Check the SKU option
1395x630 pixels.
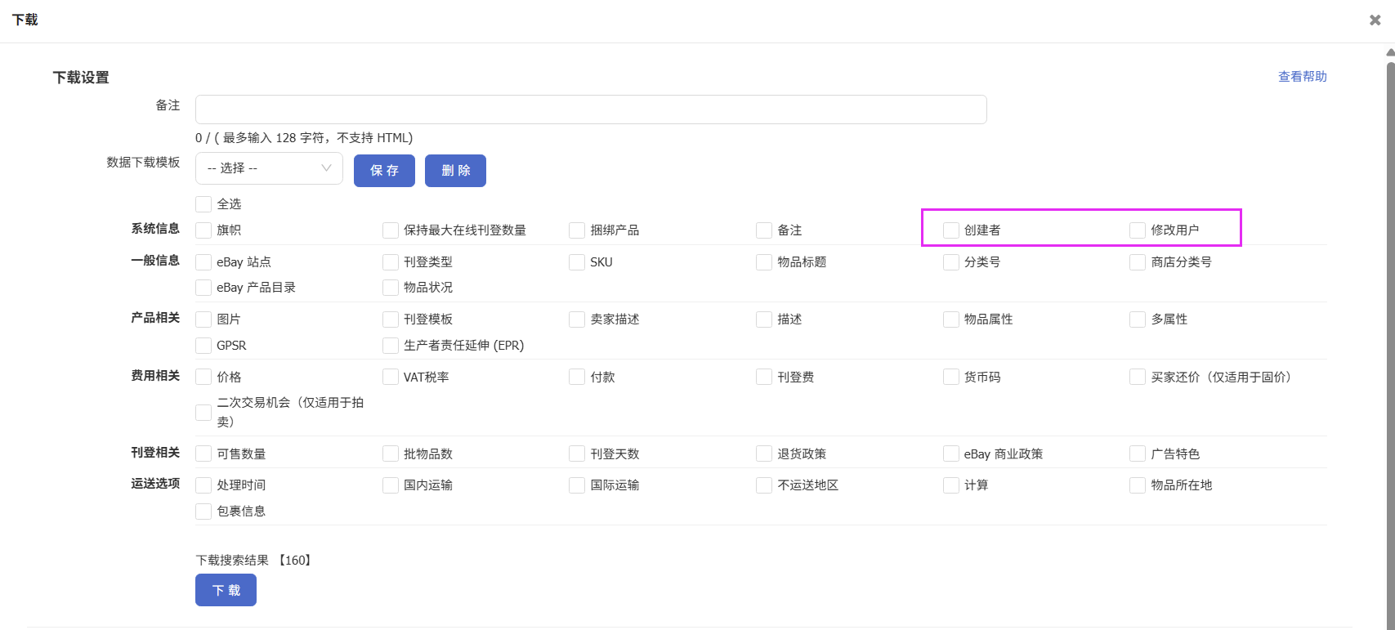(577, 262)
